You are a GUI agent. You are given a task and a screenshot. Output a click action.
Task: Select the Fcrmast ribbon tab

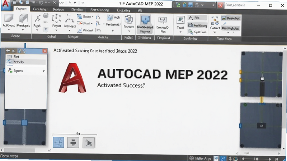coord(21,9)
